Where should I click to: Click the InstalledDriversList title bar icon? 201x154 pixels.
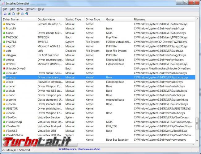click(3, 3)
